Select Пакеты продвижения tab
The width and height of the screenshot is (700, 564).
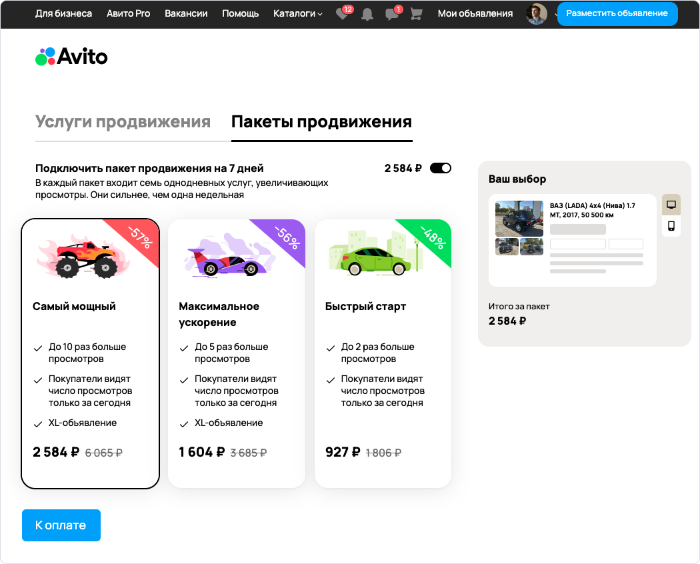(321, 121)
